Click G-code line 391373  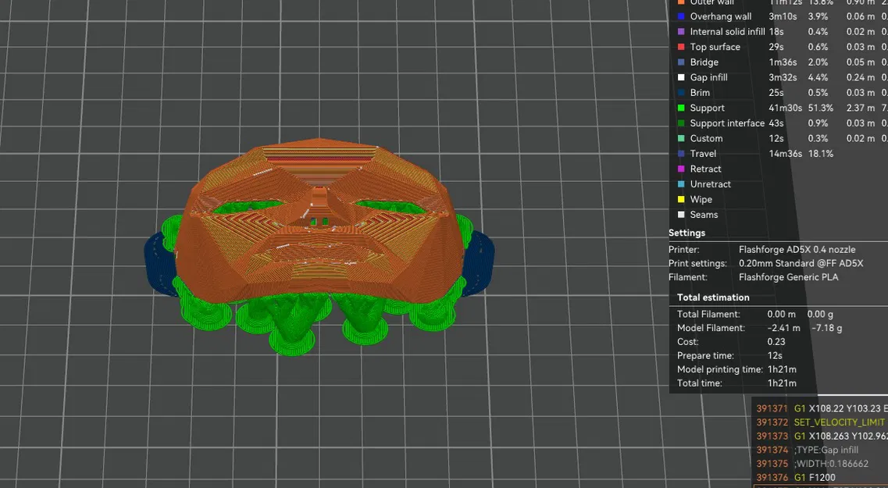[x=820, y=436]
